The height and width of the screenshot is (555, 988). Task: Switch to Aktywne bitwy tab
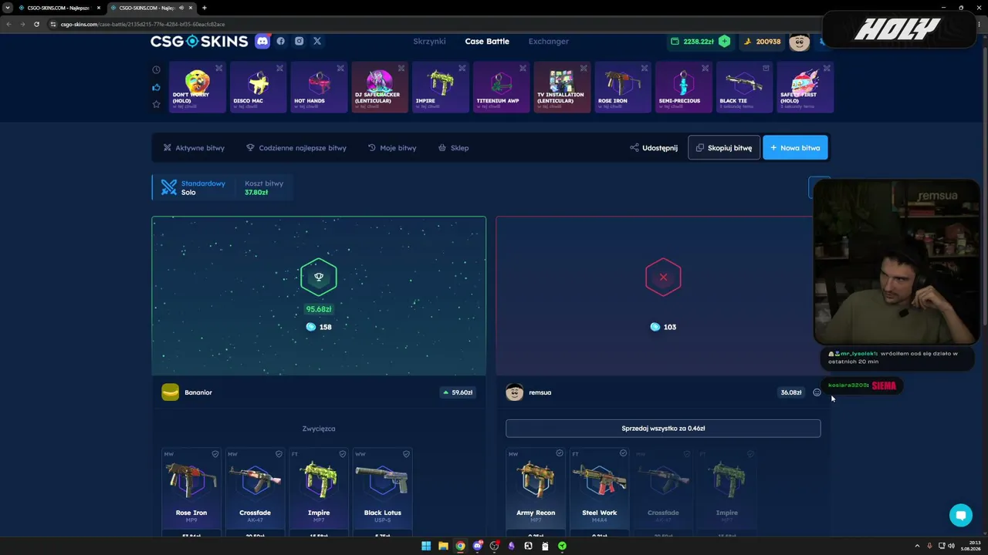(x=194, y=148)
